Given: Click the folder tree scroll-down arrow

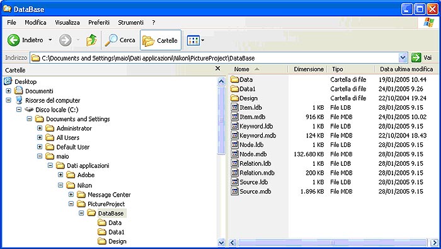Looking at the screenshot, I should pos(221,242).
